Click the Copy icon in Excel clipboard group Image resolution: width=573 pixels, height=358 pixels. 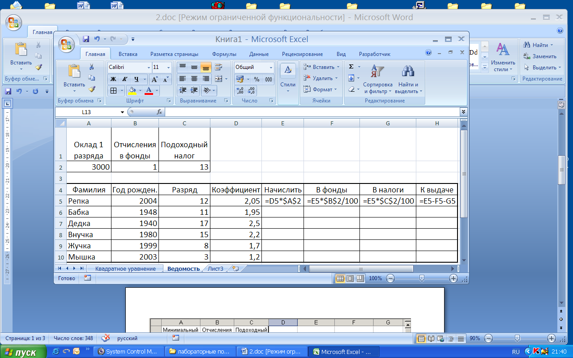tap(92, 78)
